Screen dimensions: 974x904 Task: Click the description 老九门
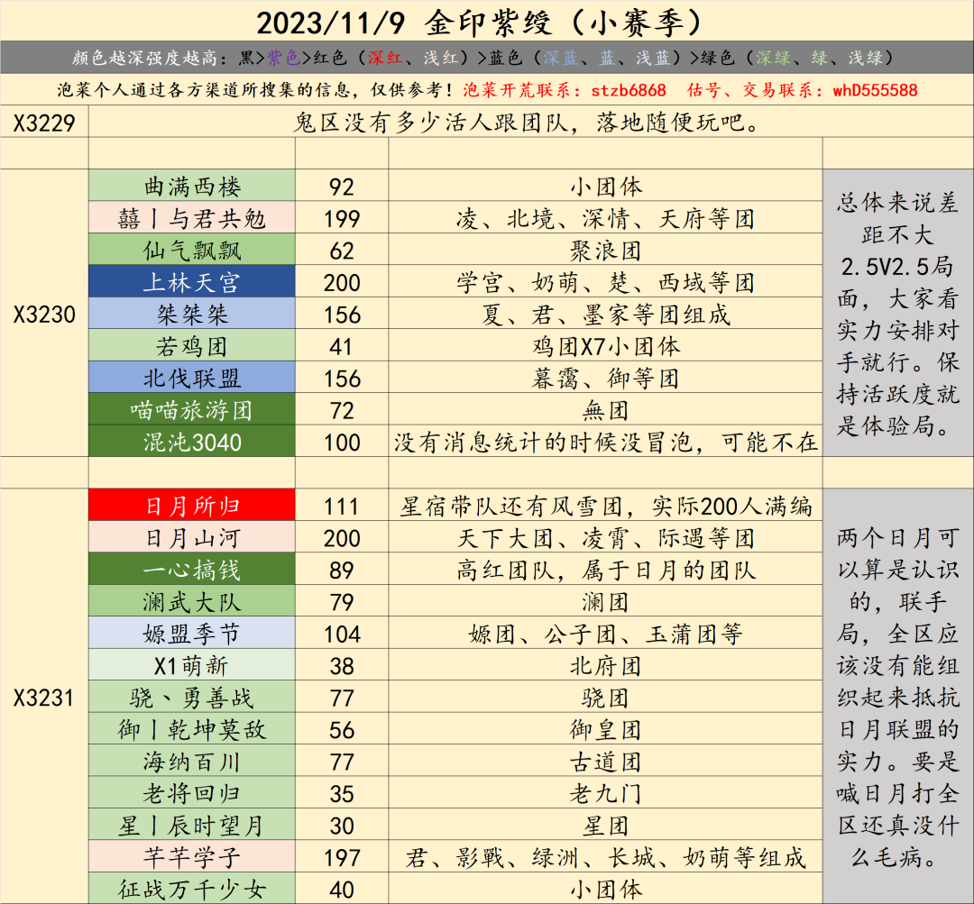point(606,793)
